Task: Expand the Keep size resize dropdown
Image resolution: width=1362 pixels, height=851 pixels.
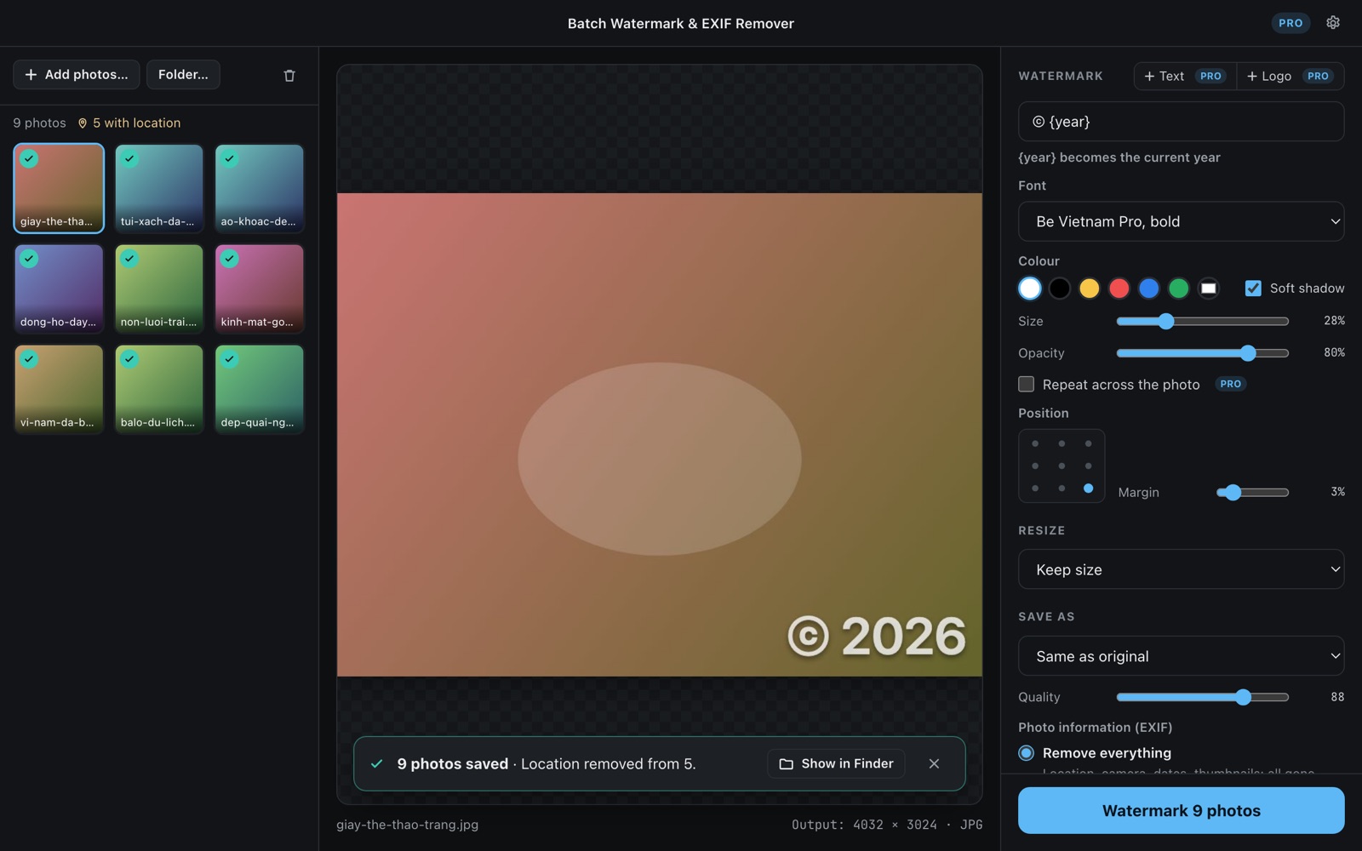Action: click(x=1181, y=569)
